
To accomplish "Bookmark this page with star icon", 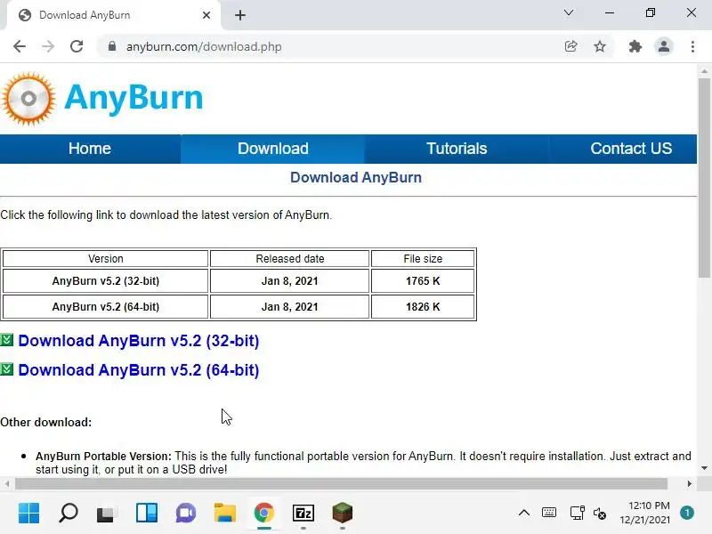I will point(600,46).
